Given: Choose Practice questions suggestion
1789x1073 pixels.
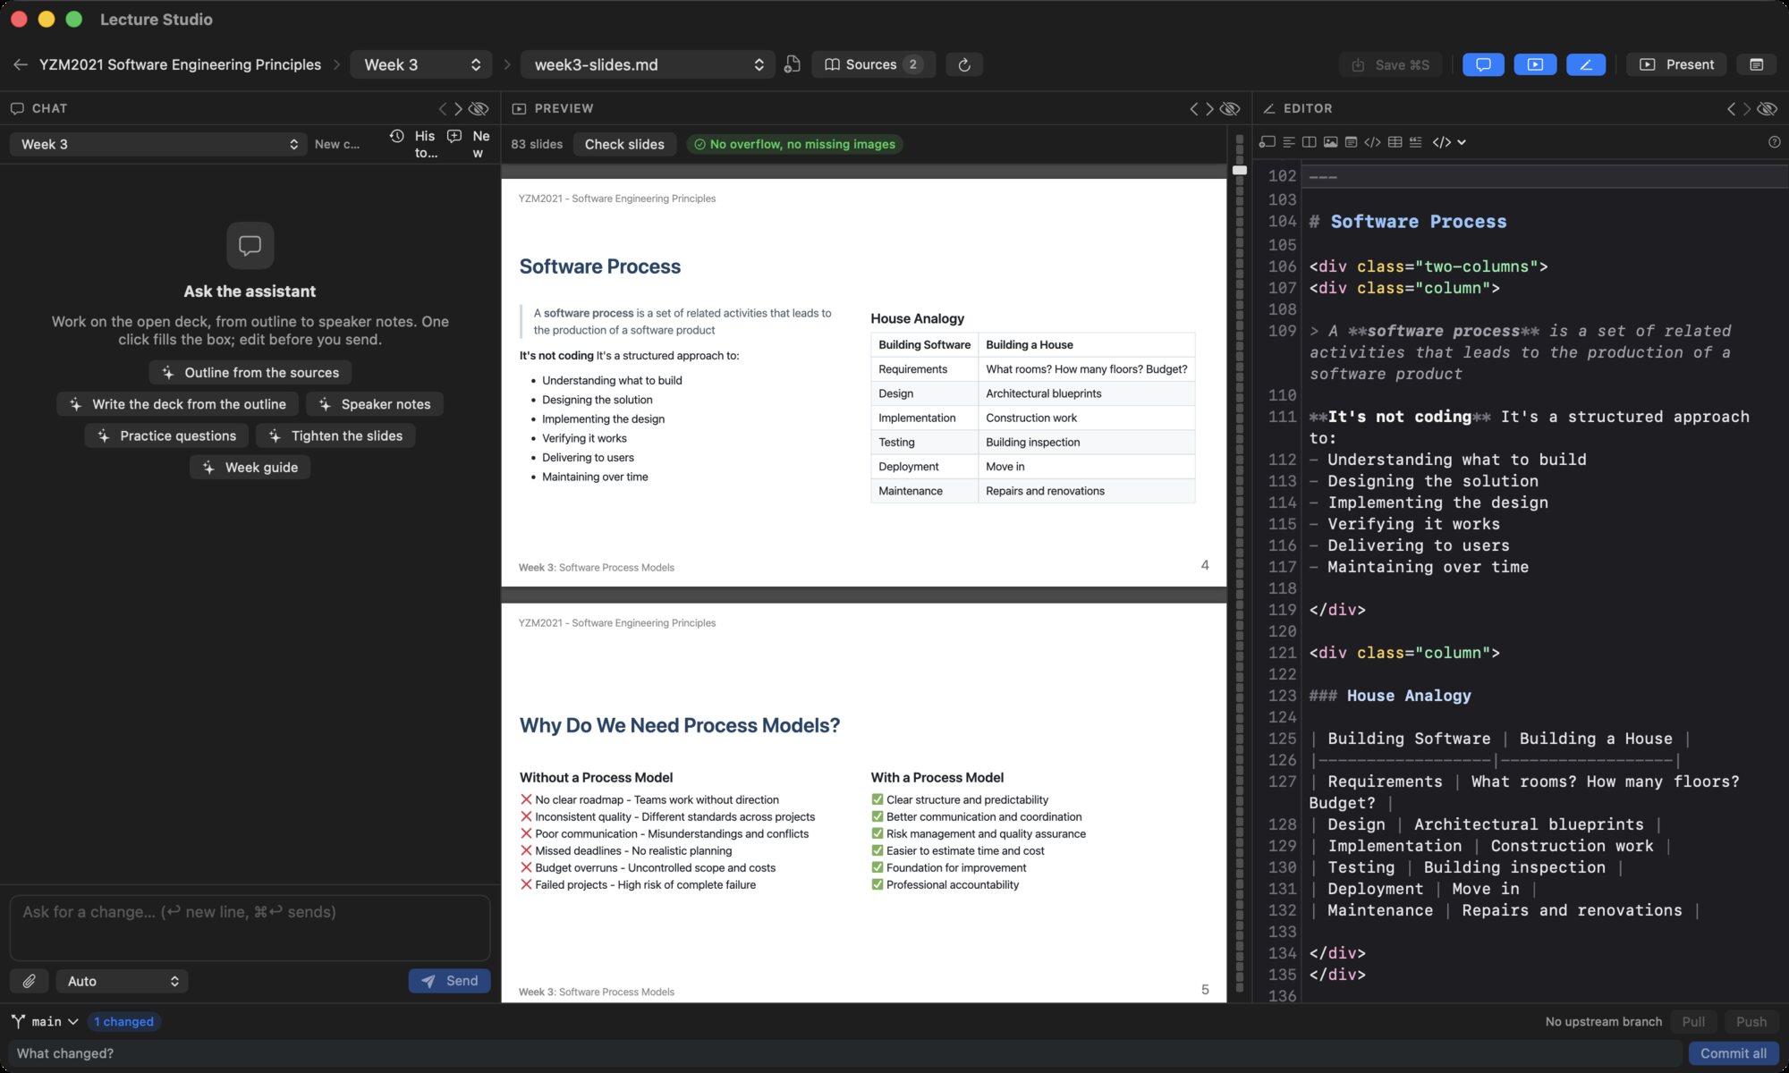Looking at the screenshot, I should pyautogui.click(x=166, y=435).
